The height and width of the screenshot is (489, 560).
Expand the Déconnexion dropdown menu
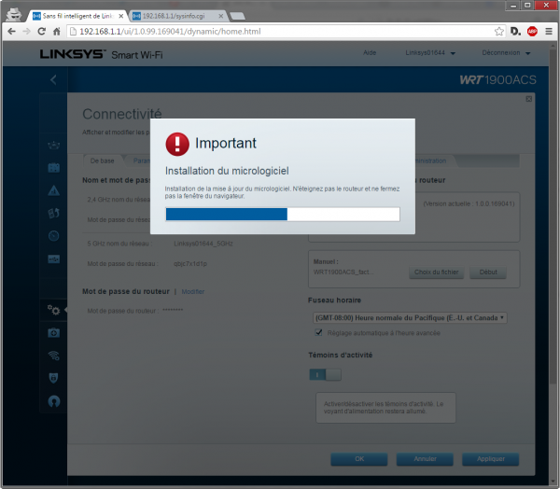click(x=499, y=53)
